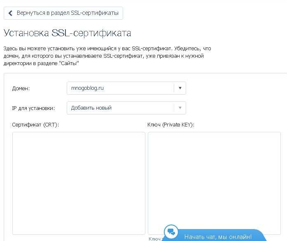Open the 'Добавить новый' IP selector

(120, 108)
